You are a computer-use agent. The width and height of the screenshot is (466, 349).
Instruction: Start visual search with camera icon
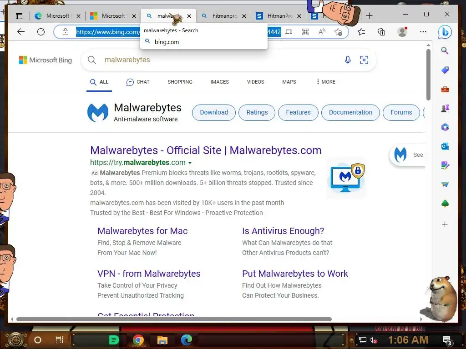[364, 60]
